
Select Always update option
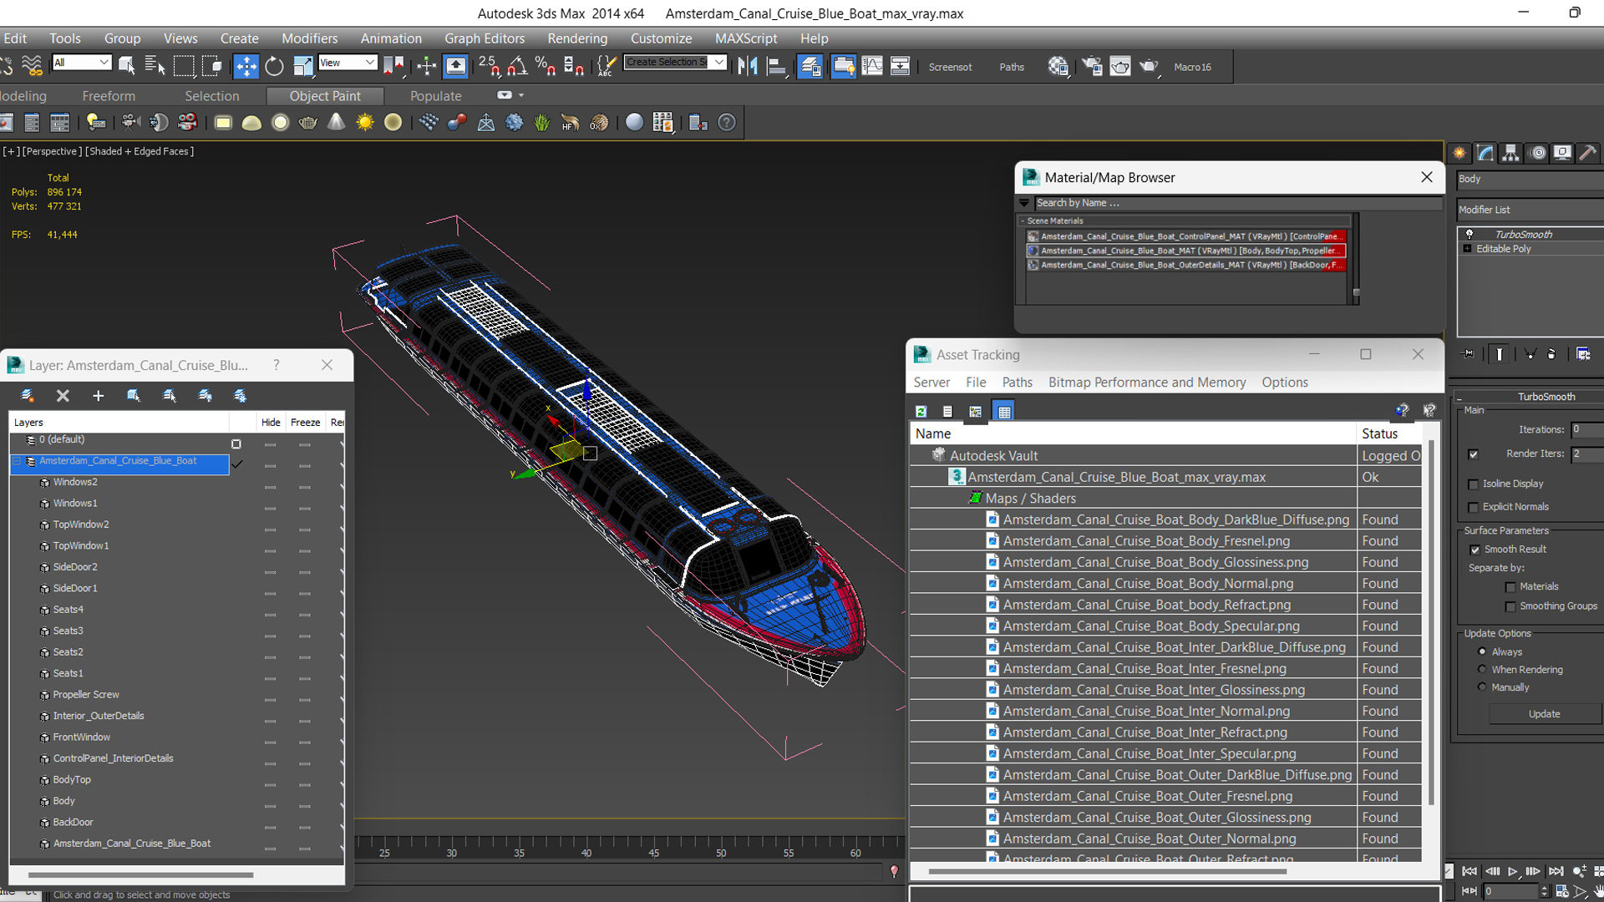1482,651
